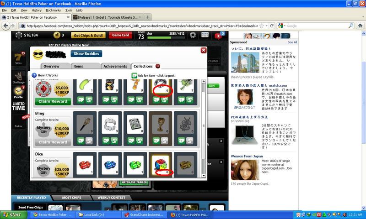
Task: Click the See All sponsored link
Action: click(x=292, y=42)
